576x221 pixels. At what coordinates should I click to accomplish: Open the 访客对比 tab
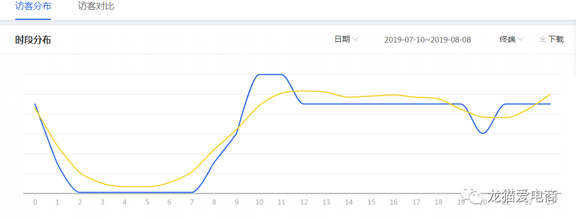96,7
